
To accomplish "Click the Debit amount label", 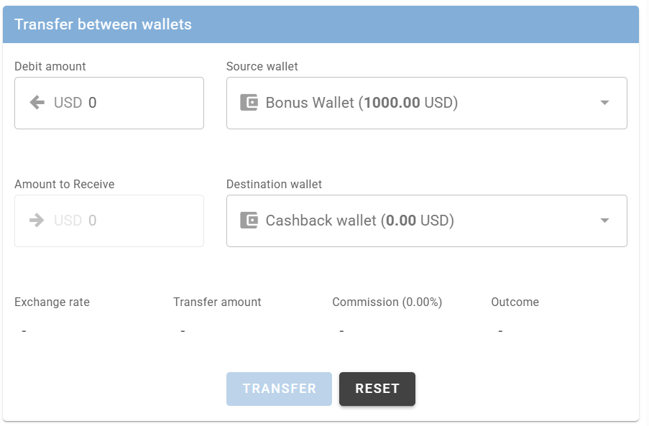I will [x=50, y=66].
